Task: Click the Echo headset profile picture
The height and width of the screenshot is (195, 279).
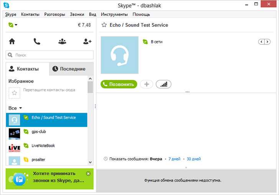Action: tap(120, 55)
